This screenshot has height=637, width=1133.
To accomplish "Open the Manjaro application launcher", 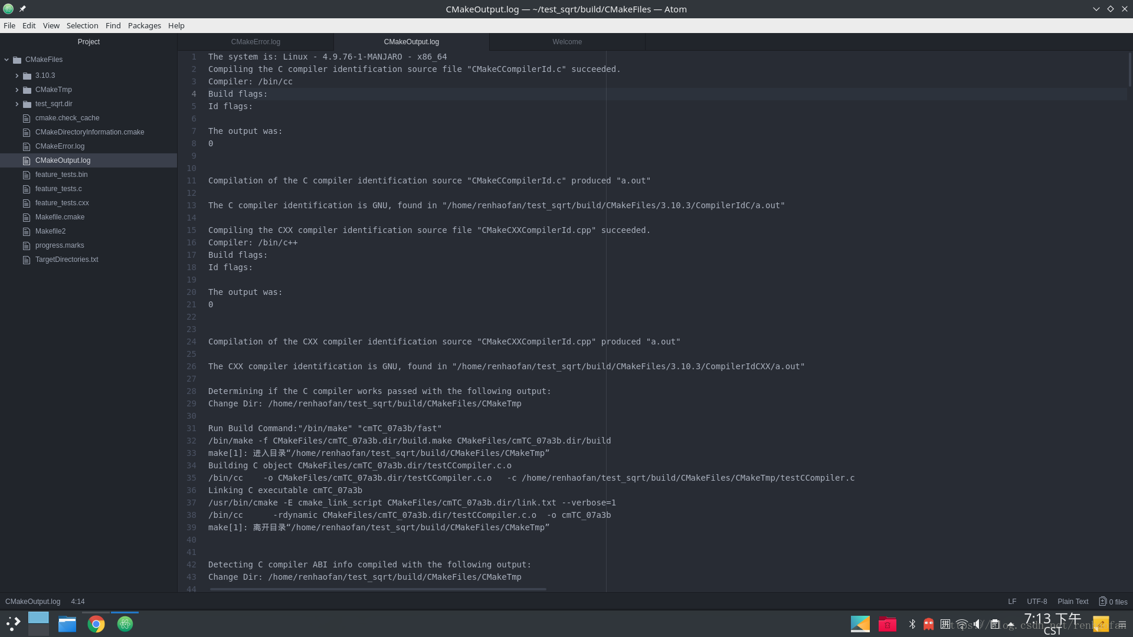I will click(13, 624).
